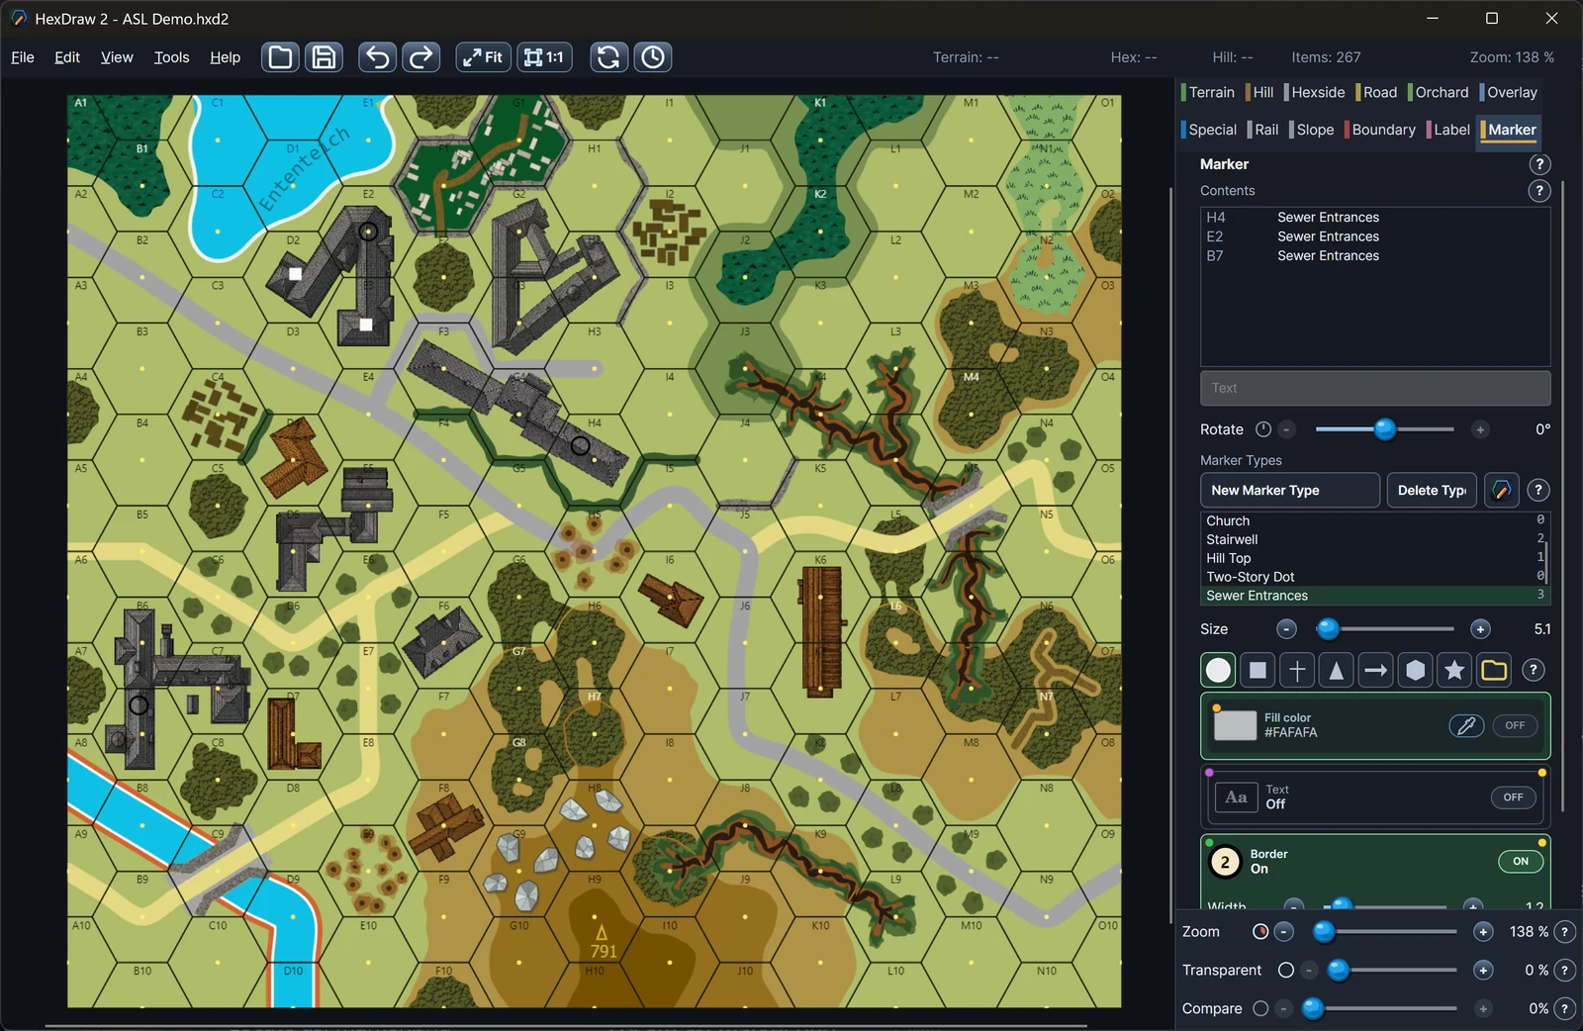Switch to the Label tab
Image resolution: width=1583 pixels, height=1031 pixels.
pyautogui.click(x=1449, y=130)
